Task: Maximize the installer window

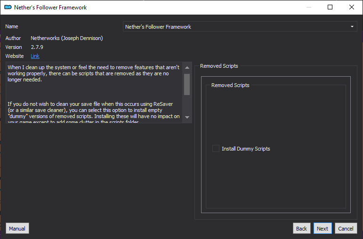Action: (330, 7)
